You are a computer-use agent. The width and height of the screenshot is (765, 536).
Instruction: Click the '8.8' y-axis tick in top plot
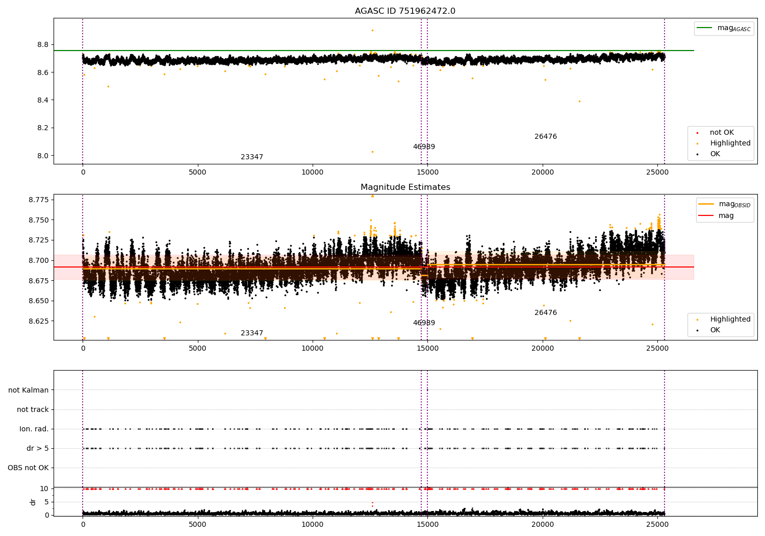click(x=43, y=45)
